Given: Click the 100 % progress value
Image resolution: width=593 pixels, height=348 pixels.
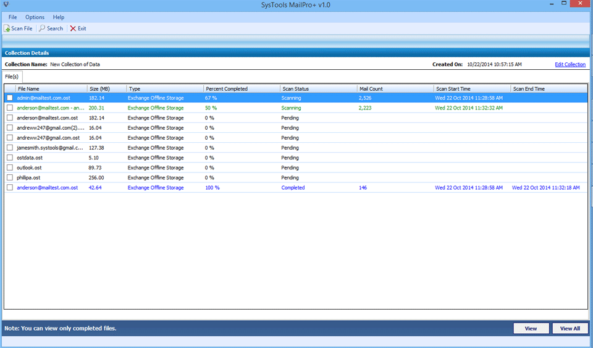Looking at the screenshot, I should pos(212,188).
